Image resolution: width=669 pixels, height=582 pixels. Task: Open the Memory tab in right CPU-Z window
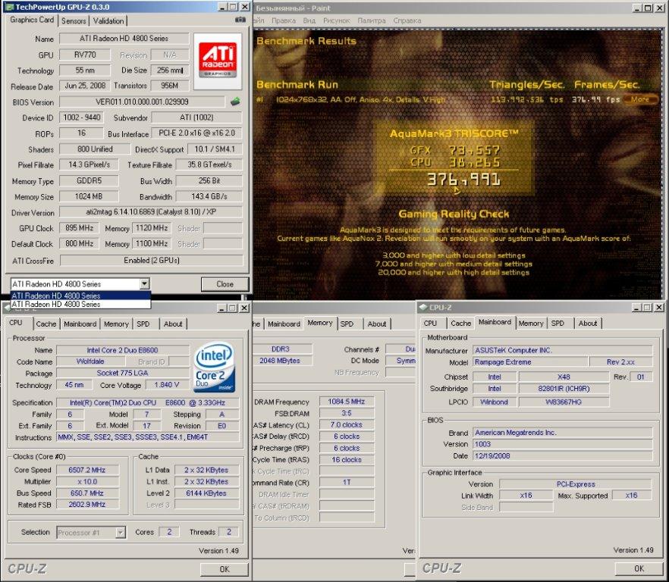tap(531, 323)
